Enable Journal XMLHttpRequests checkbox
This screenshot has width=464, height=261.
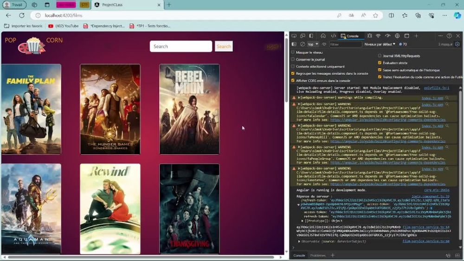380,56
